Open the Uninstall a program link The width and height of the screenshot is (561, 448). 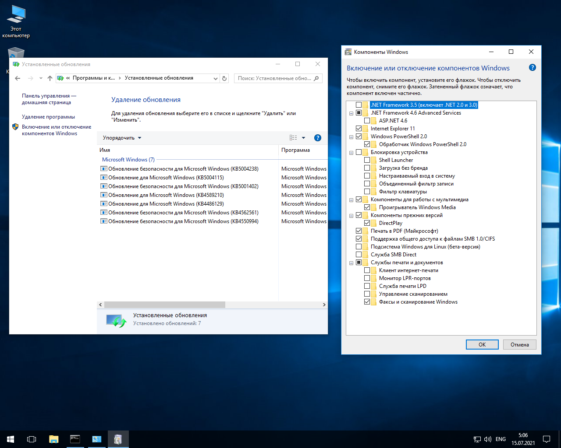tap(48, 117)
